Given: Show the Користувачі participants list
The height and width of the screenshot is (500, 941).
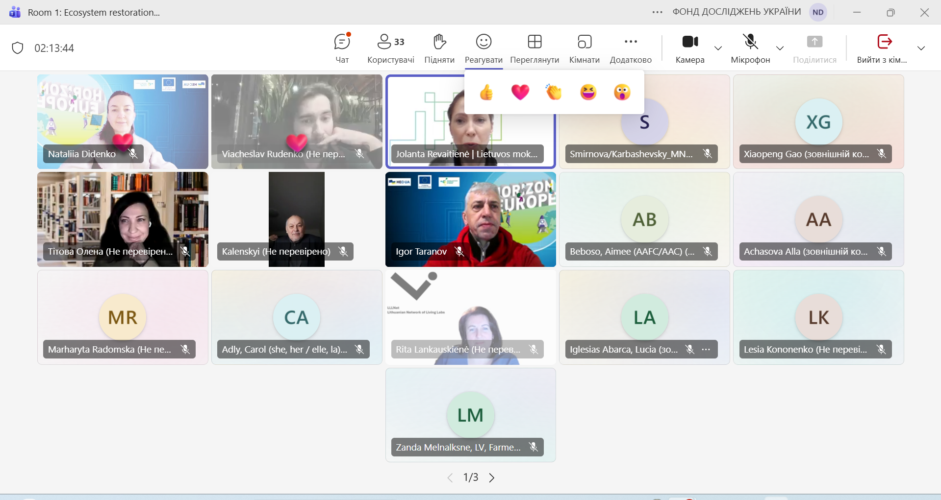Looking at the screenshot, I should [390, 48].
